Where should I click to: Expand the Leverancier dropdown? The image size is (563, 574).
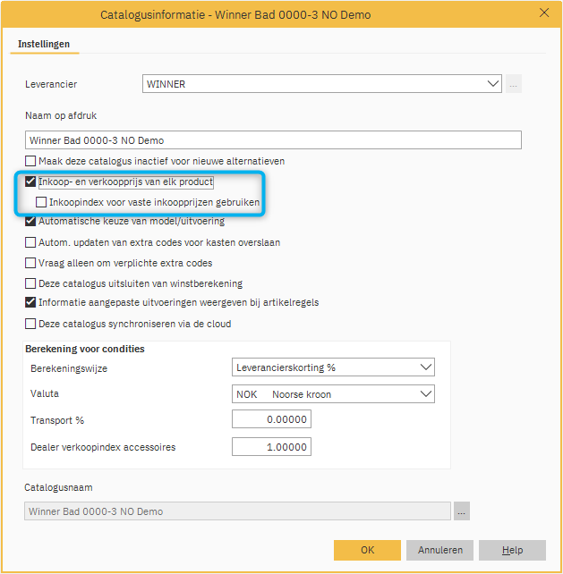493,84
